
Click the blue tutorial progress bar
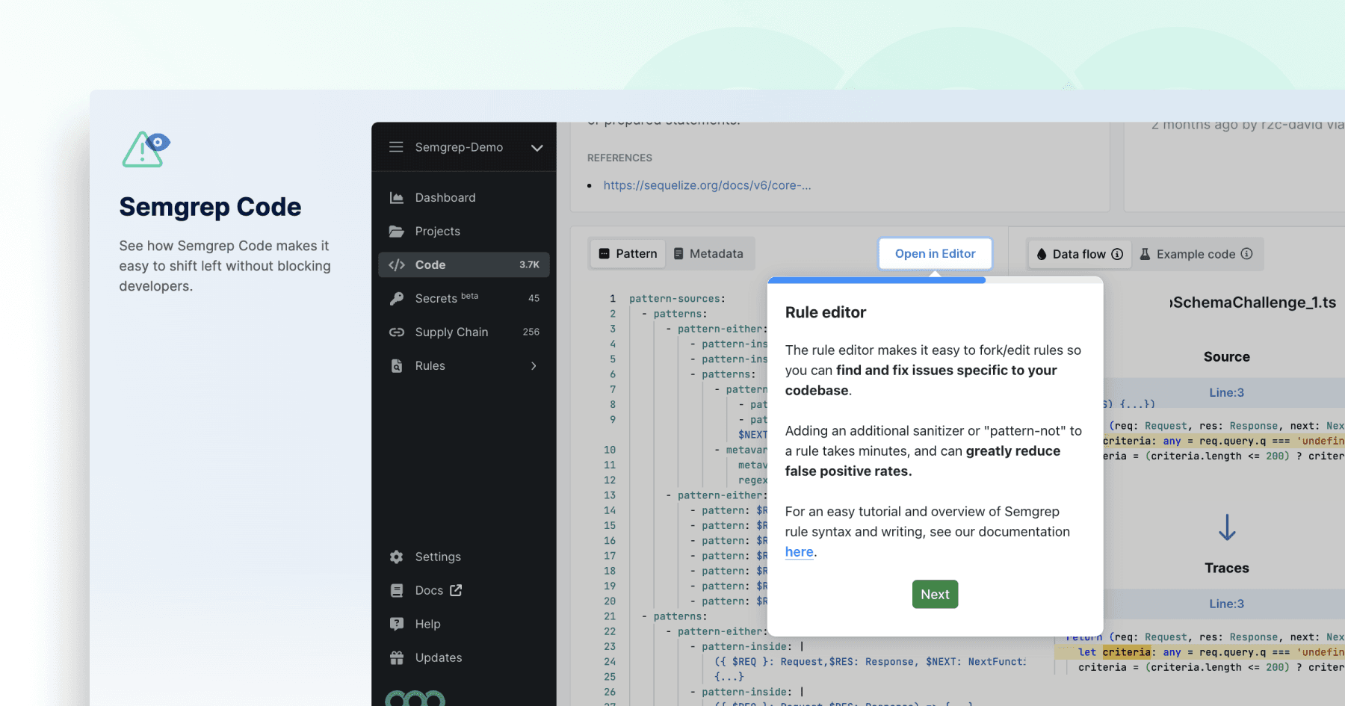tap(877, 280)
